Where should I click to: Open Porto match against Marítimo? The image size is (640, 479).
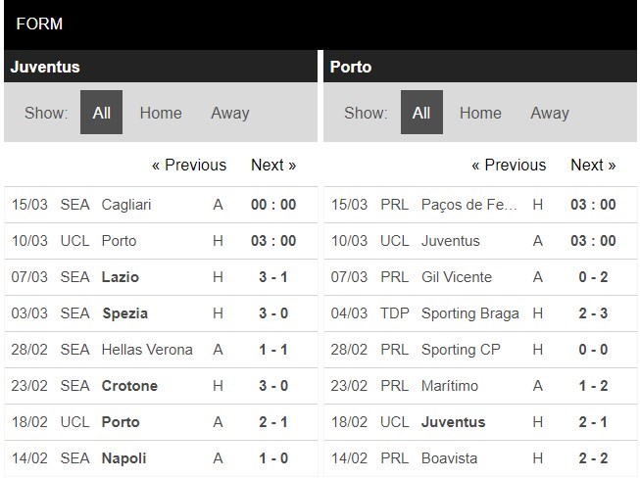[450, 386]
